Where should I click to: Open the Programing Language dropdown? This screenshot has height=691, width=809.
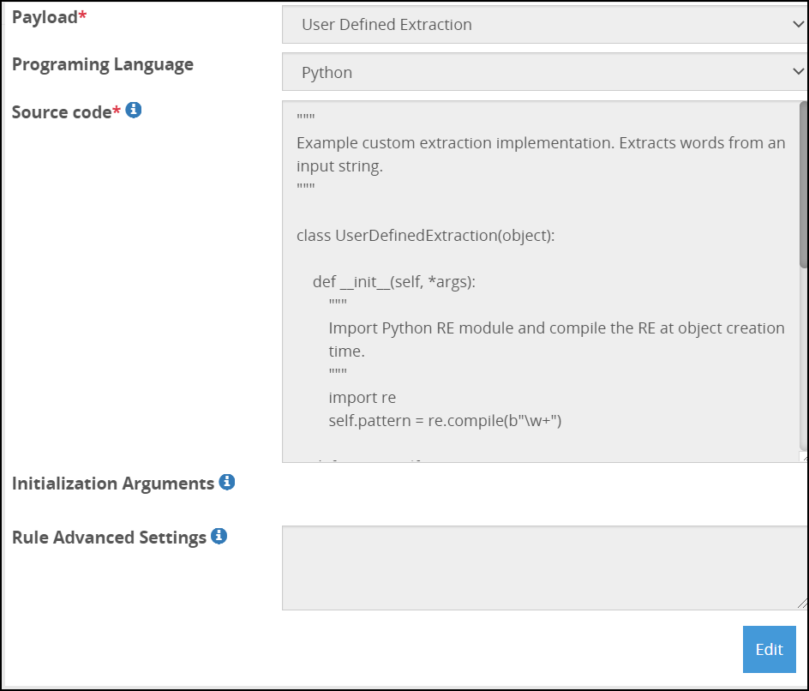point(542,71)
